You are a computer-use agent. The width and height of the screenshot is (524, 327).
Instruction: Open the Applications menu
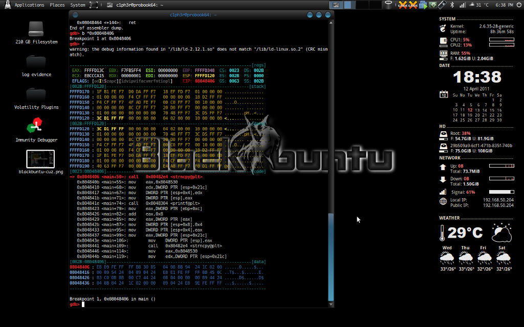tap(29, 5)
